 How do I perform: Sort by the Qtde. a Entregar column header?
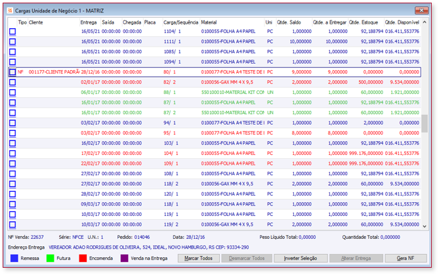[329, 22]
